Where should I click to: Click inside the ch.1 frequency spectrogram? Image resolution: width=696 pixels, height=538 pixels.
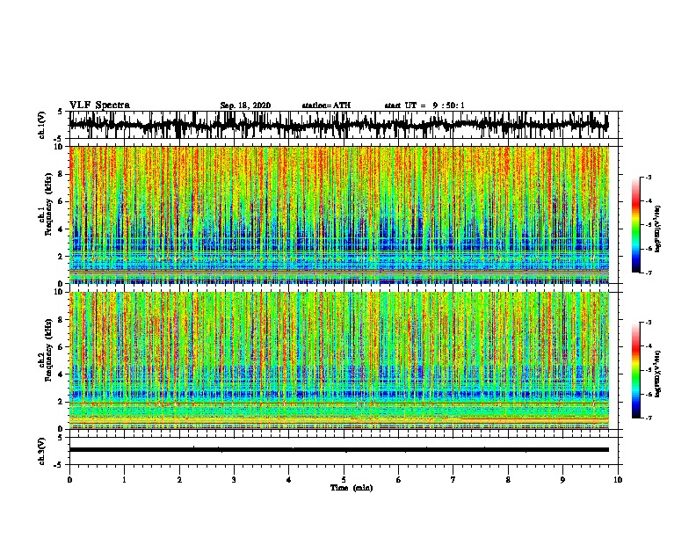tap(339, 214)
